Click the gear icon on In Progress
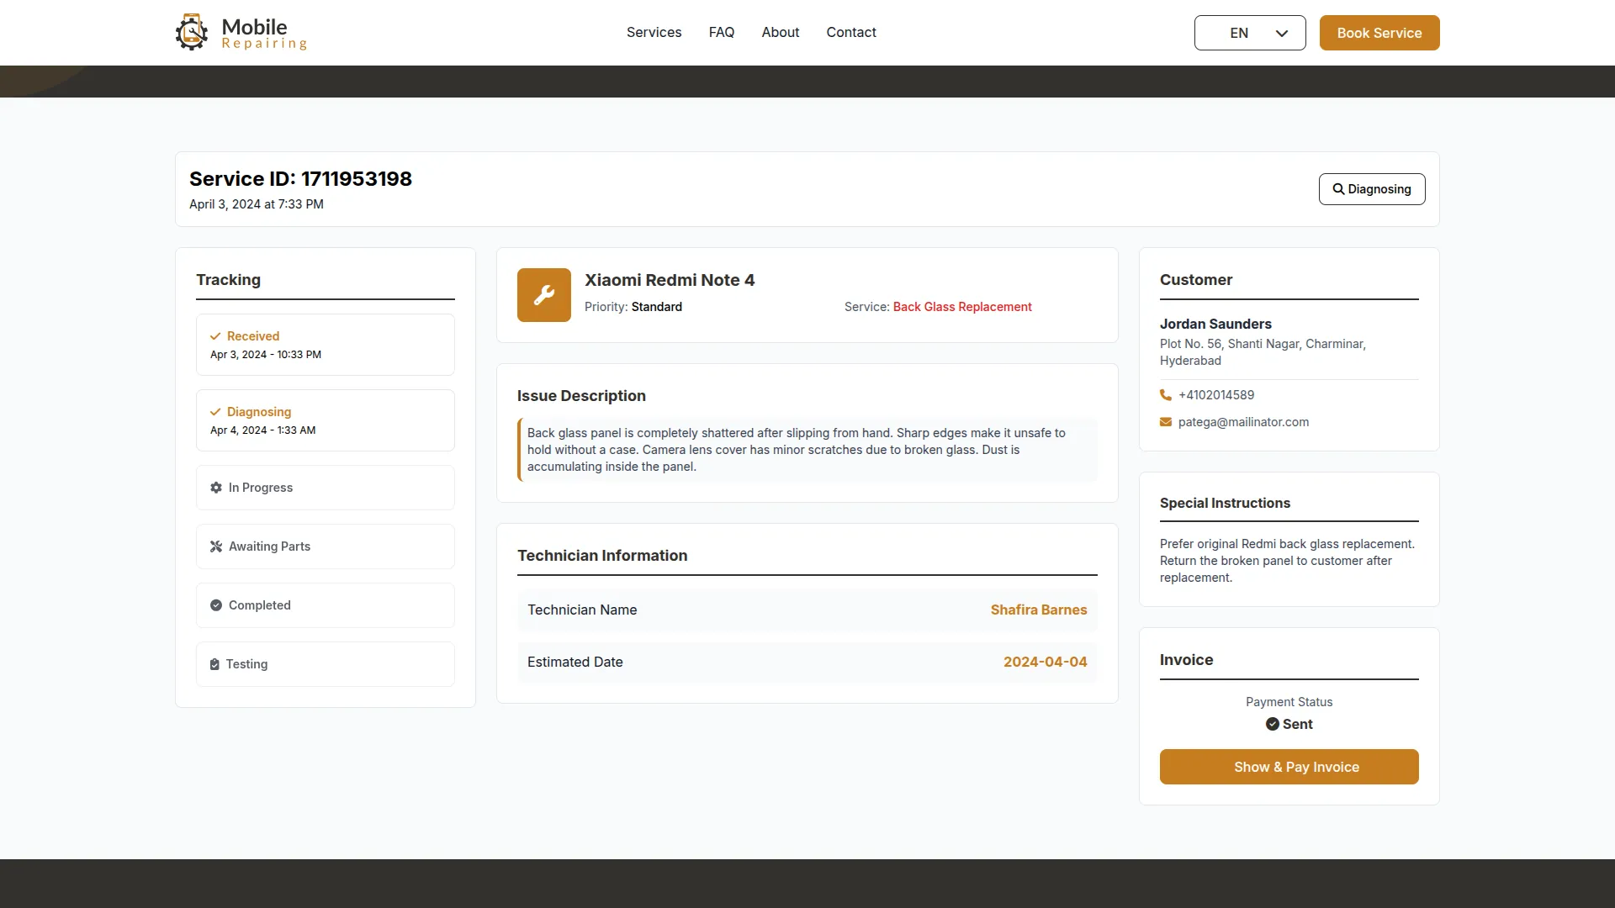Viewport: 1615px width, 908px height. (216, 488)
